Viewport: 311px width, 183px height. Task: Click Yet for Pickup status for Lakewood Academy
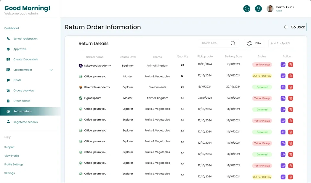[262, 65]
